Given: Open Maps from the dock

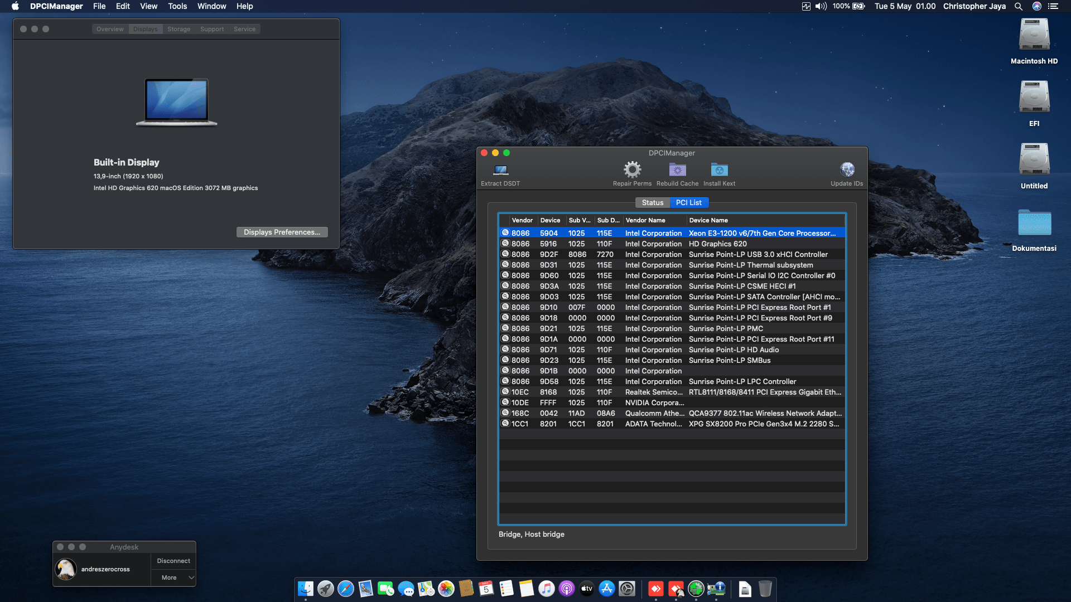Looking at the screenshot, I should (426, 589).
